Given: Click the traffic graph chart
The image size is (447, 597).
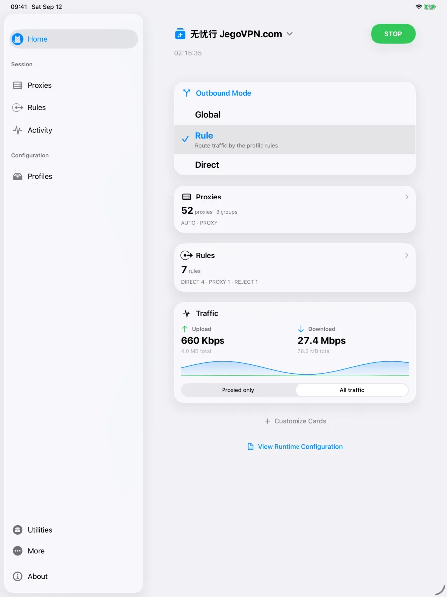Looking at the screenshot, I should pyautogui.click(x=295, y=369).
